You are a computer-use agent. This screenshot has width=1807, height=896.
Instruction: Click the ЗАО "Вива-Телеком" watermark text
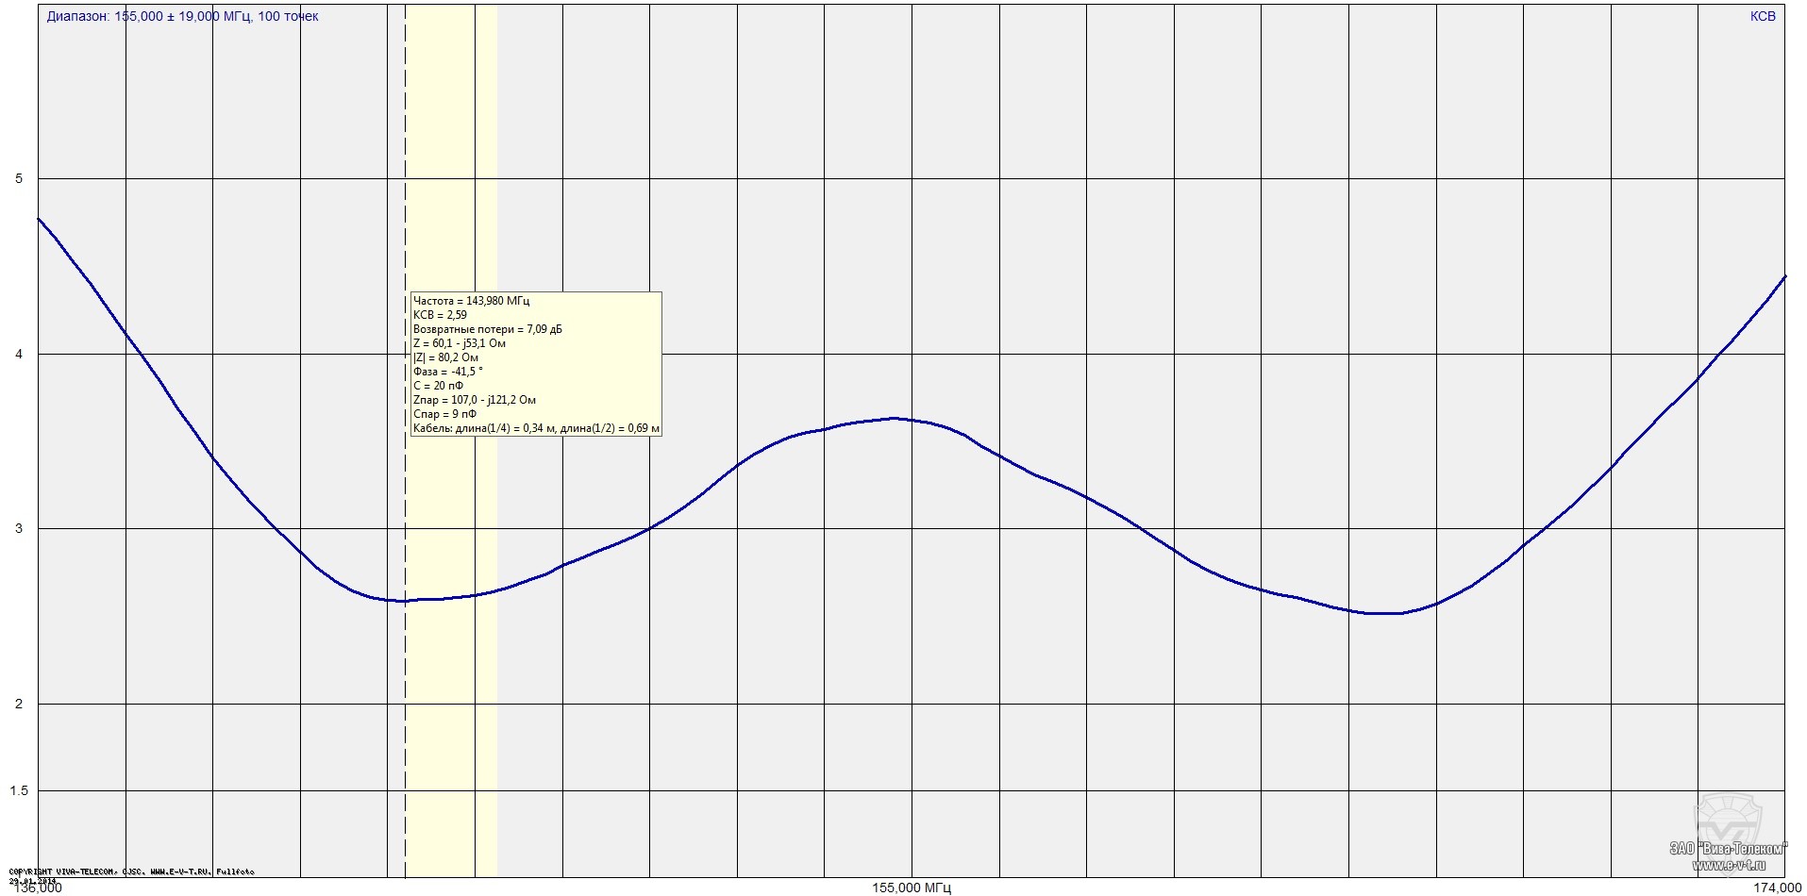(1729, 849)
